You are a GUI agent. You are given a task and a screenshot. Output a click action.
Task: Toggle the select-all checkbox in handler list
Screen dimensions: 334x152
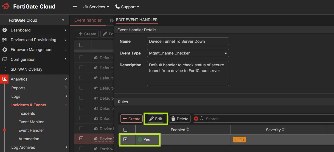[x=81, y=45]
